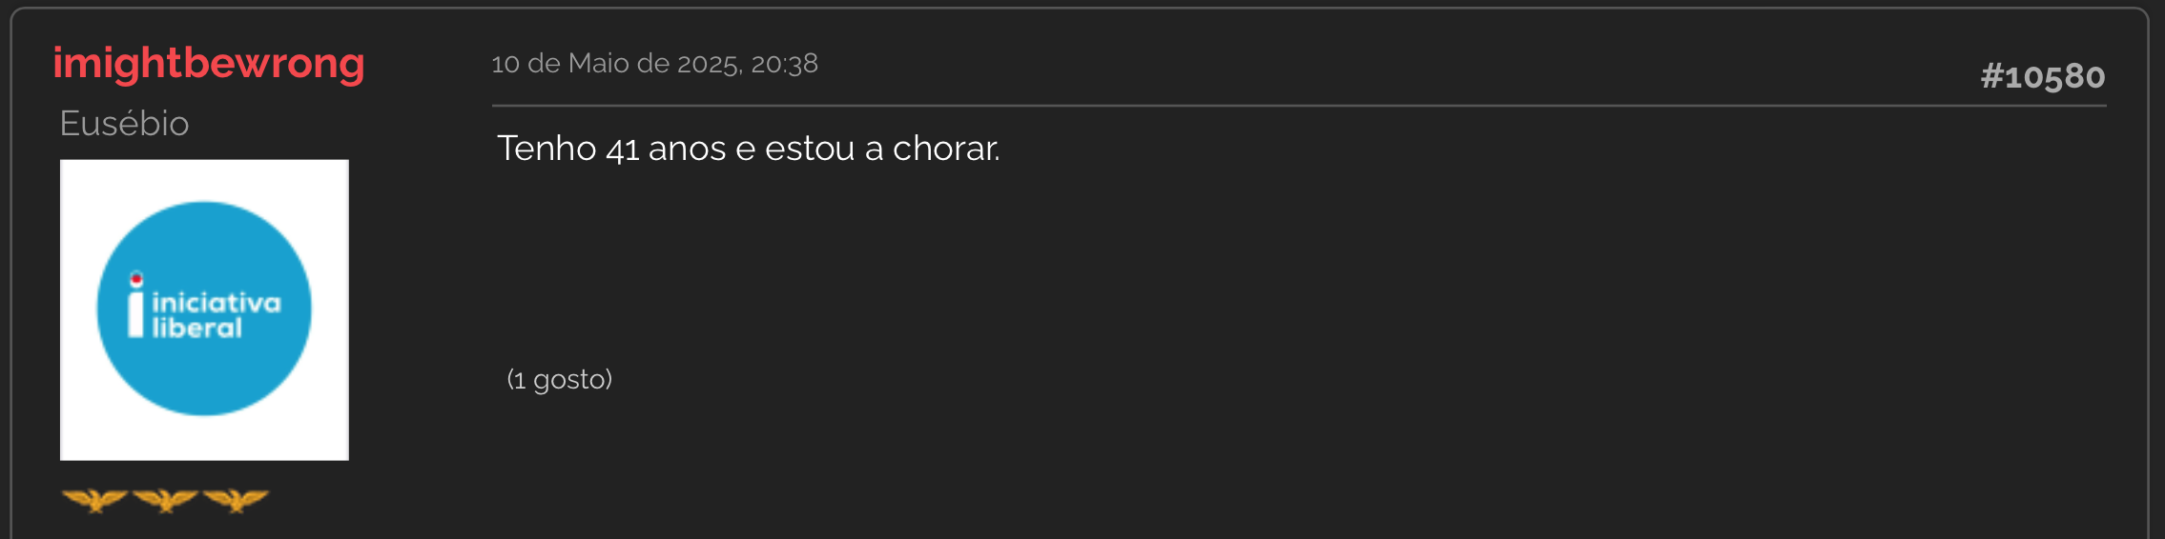Click the middle golden eagle rank icon
The height and width of the screenshot is (539, 2165).
(165, 500)
